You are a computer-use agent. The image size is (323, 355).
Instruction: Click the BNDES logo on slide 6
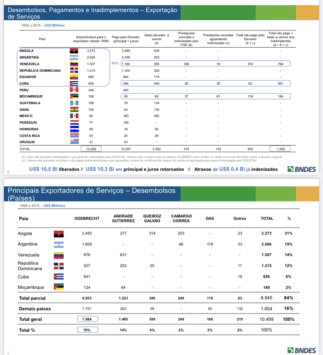click(x=302, y=169)
